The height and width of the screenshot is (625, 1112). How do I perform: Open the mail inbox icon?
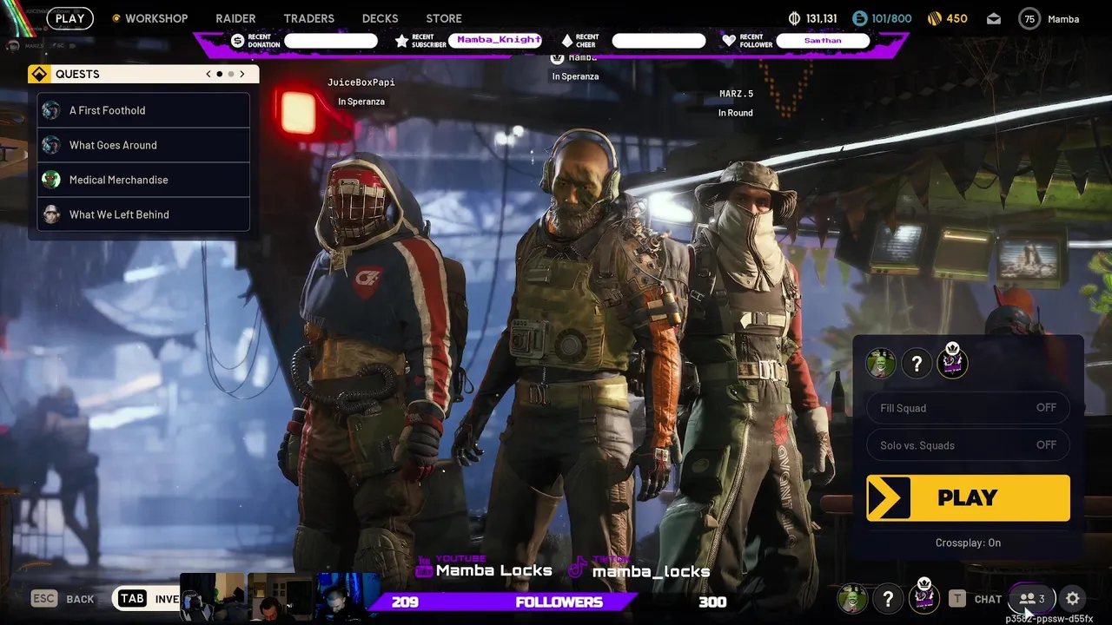[x=994, y=18]
